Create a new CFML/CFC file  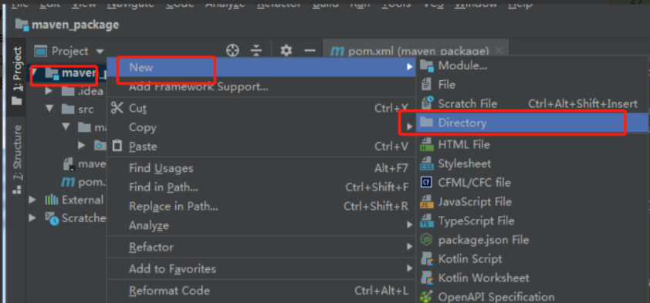[x=532, y=183]
